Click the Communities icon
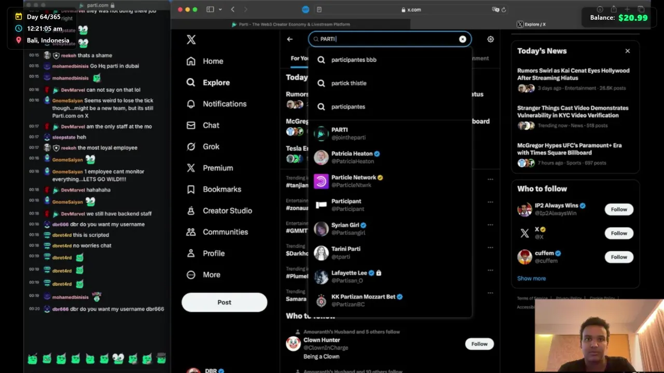This screenshot has height=373, width=664. tap(191, 232)
